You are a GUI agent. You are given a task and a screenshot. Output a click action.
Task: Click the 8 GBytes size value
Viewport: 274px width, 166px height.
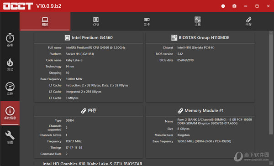point(183,129)
